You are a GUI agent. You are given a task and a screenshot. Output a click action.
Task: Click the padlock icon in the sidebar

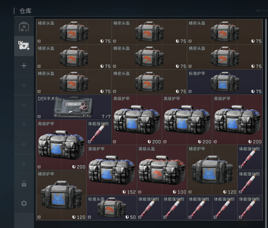[x=24, y=184]
